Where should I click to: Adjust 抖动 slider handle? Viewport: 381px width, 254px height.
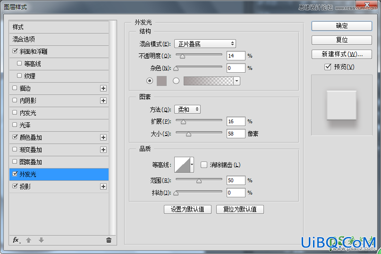(176, 193)
